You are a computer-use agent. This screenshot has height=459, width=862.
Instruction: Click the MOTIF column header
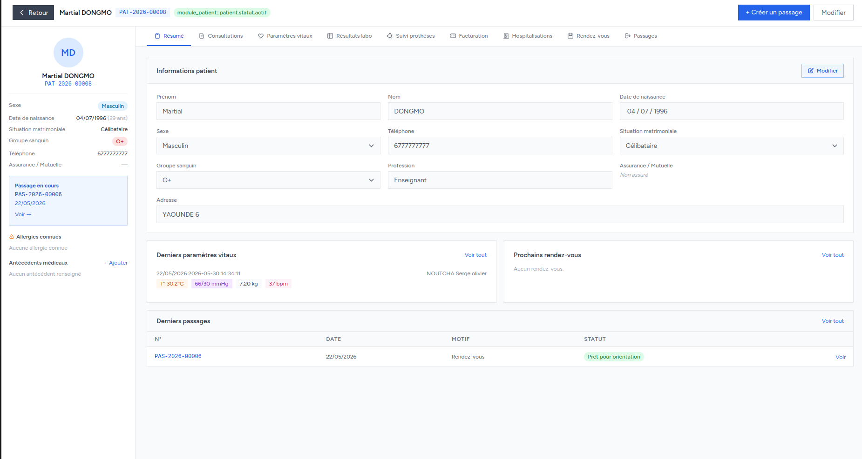461,339
